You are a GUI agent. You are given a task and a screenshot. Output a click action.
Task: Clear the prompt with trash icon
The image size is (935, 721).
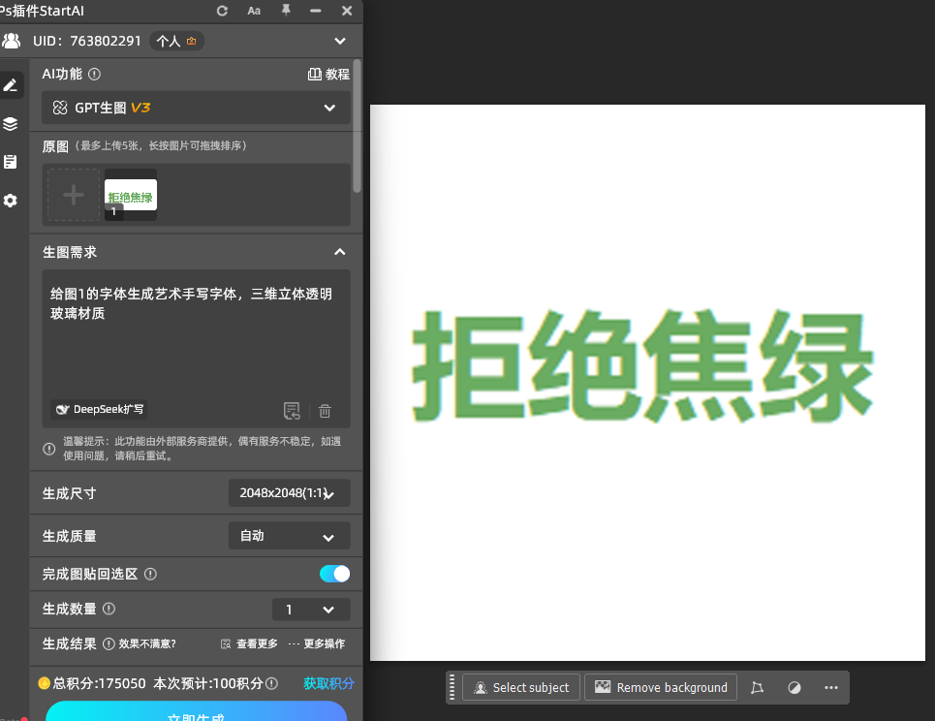(325, 411)
